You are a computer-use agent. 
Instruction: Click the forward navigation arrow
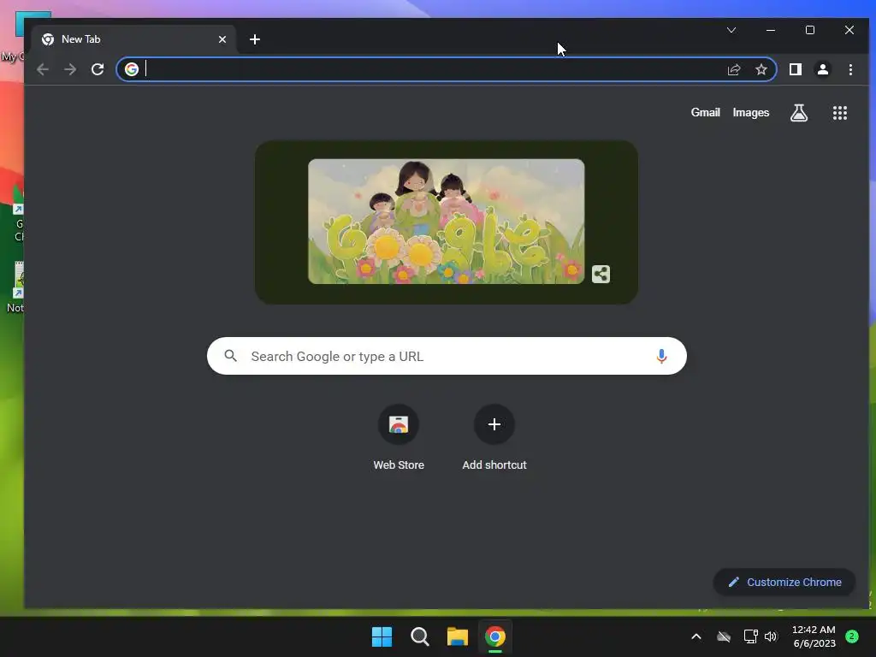point(70,69)
